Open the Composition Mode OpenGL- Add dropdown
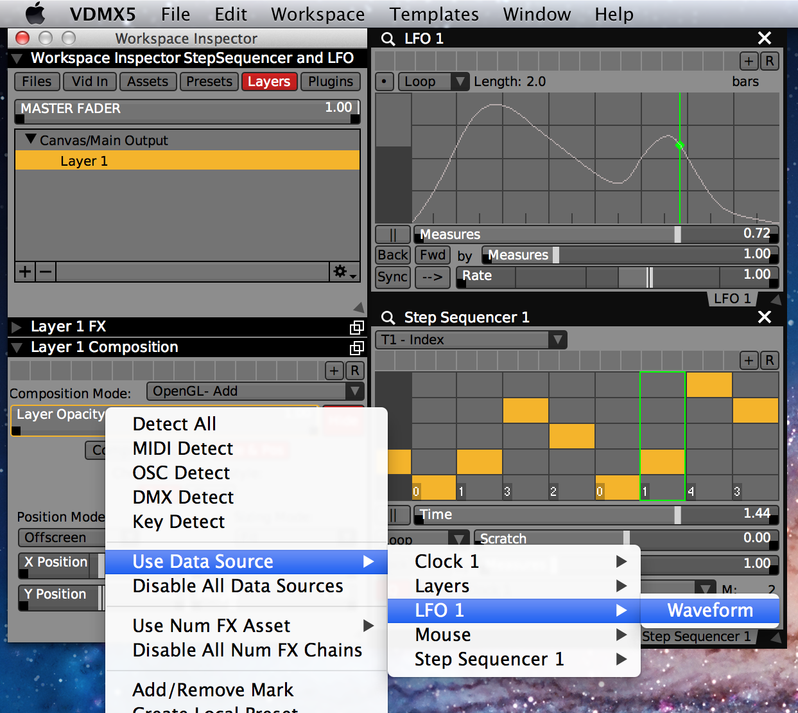 click(x=256, y=391)
